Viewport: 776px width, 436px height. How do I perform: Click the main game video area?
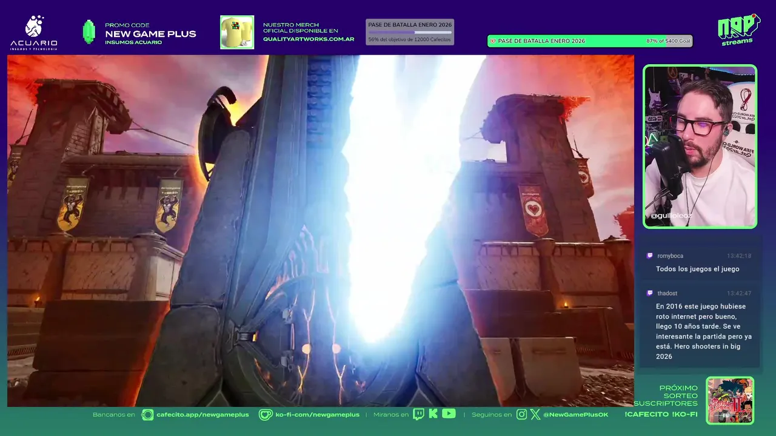(x=321, y=231)
